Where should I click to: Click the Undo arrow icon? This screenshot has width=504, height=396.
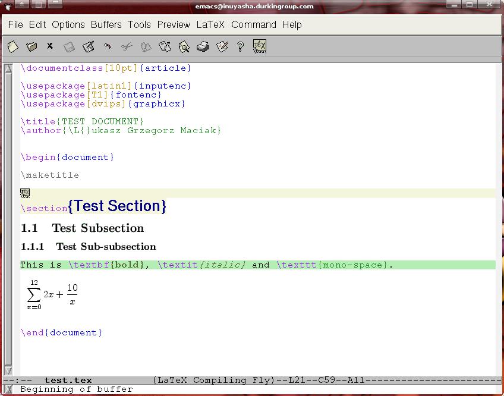pyautogui.click(x=108, y=46)
